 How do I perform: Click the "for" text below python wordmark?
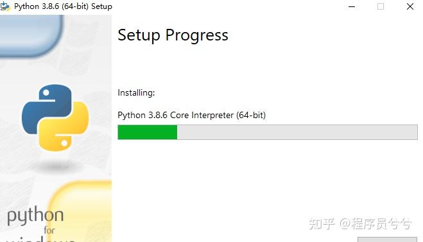click(x=49, y=230)
